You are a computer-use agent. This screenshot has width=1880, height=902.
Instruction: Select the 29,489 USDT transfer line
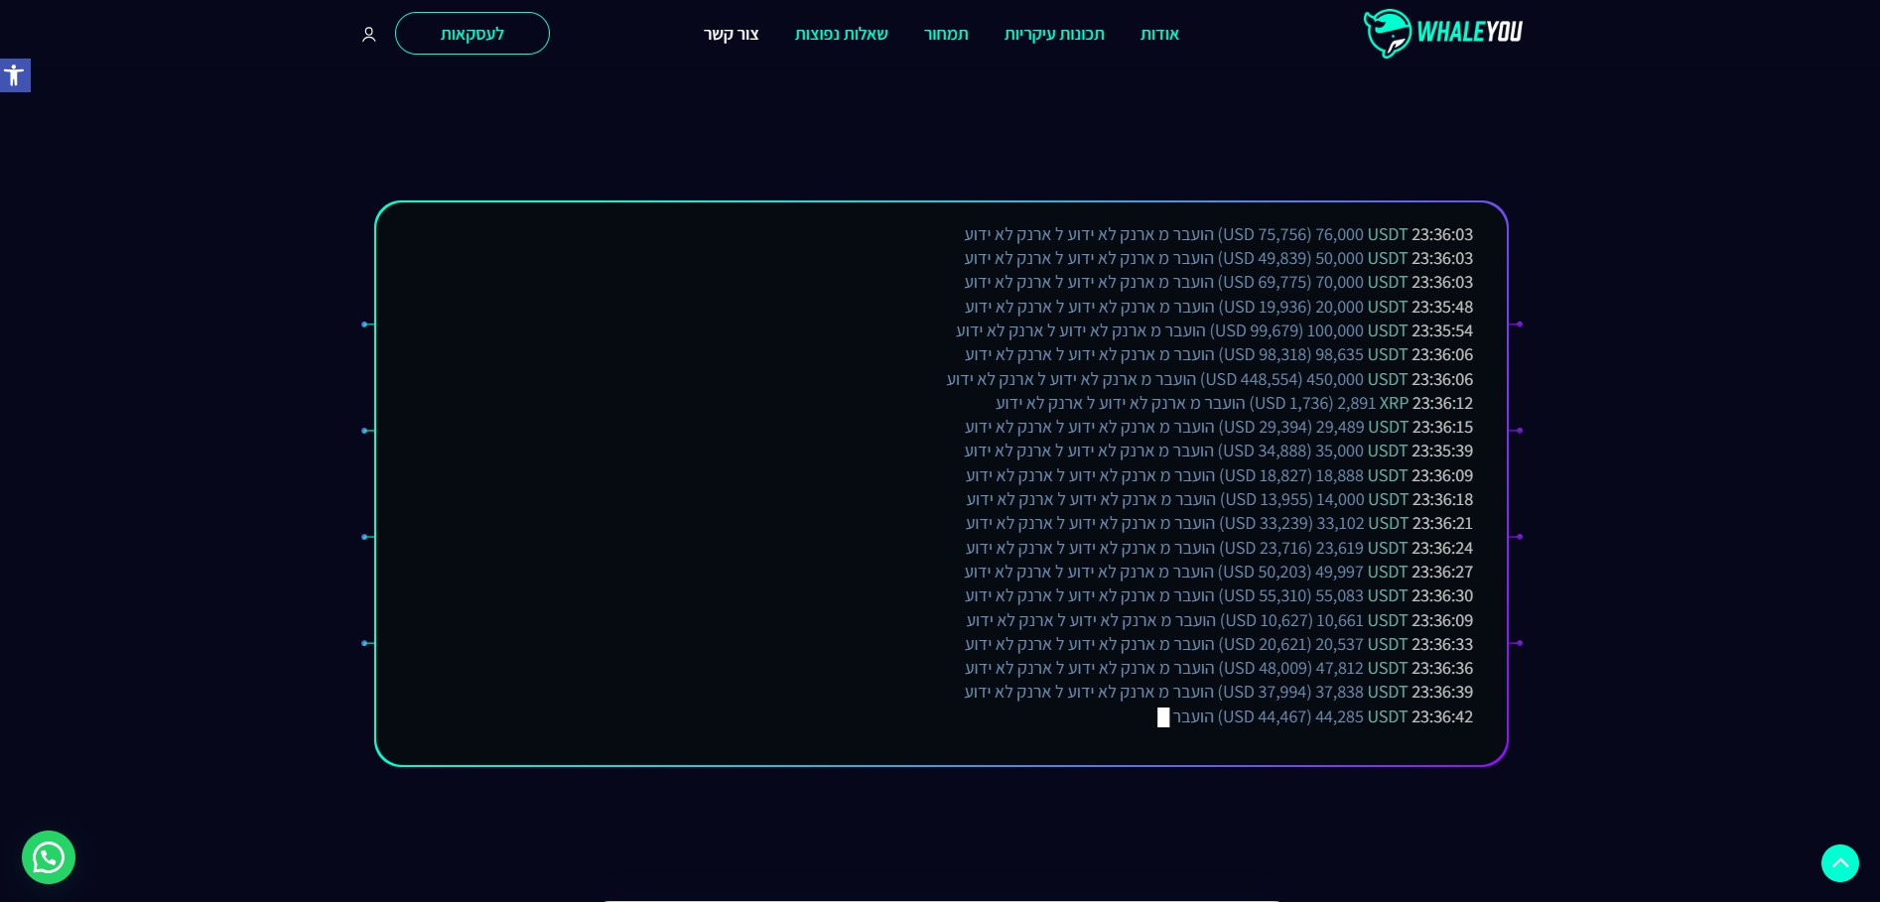1219,428
